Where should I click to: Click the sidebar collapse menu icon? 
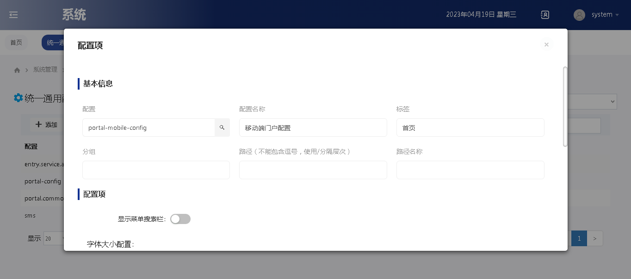click(13, 15)
